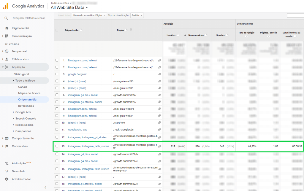The image size is (304, 191).
Task: Expand the Campanhas submenu
Action: [x=13, y=131]
